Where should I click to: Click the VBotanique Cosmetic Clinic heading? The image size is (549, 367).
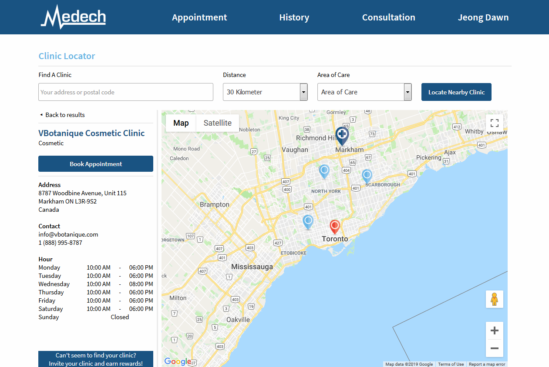tap(91, 133)
